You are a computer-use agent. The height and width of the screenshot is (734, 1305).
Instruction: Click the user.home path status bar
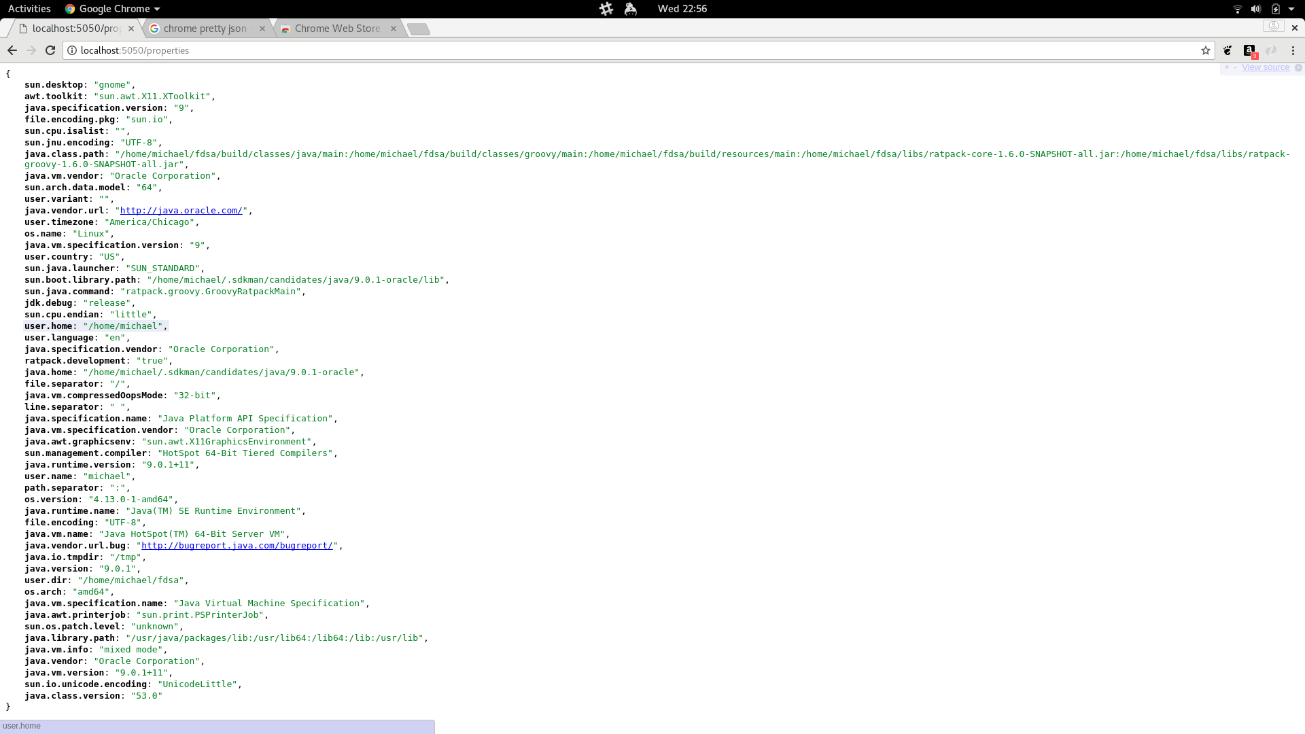point(217,727)
